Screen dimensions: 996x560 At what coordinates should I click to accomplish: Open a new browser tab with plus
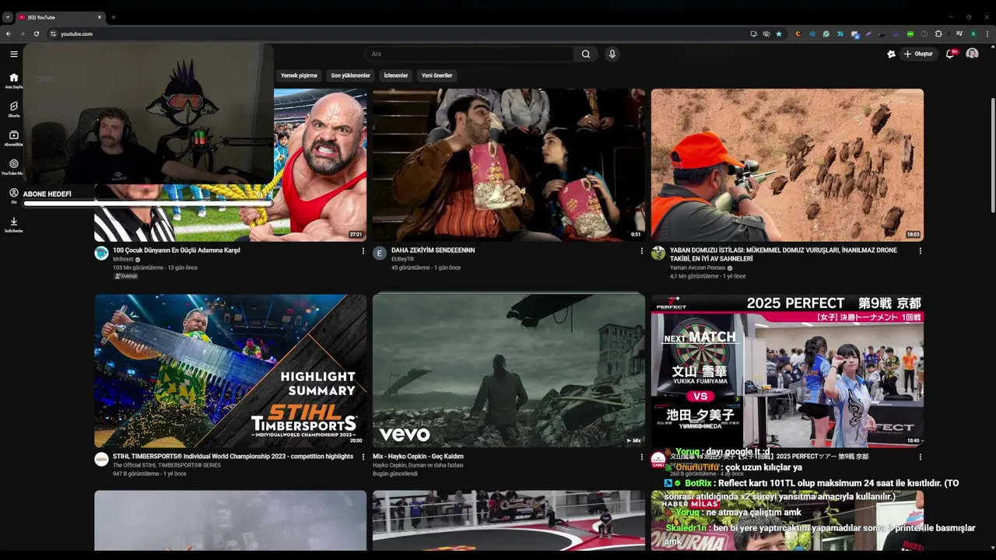pos(114,17)
